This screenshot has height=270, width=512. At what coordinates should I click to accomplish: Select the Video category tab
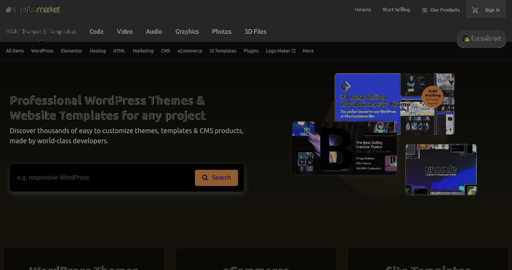coord(125,31)
